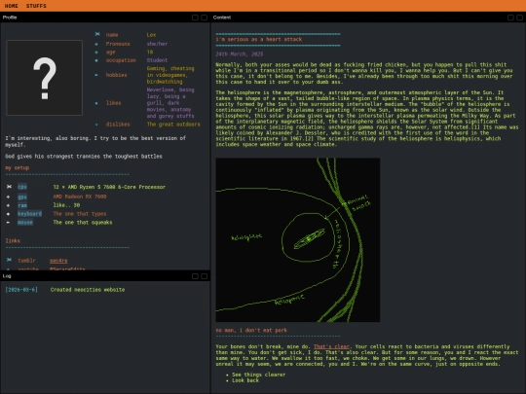Image resolution: width=526 pixels, height=394 pixels.
Task: Click the "Look back" list item
Action: click(245, 380)
